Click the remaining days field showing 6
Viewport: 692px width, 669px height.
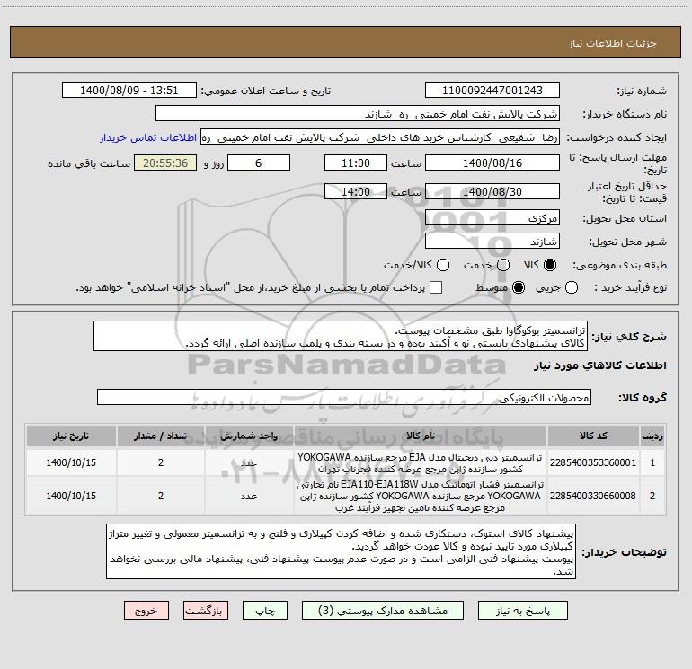coord(258,163)
